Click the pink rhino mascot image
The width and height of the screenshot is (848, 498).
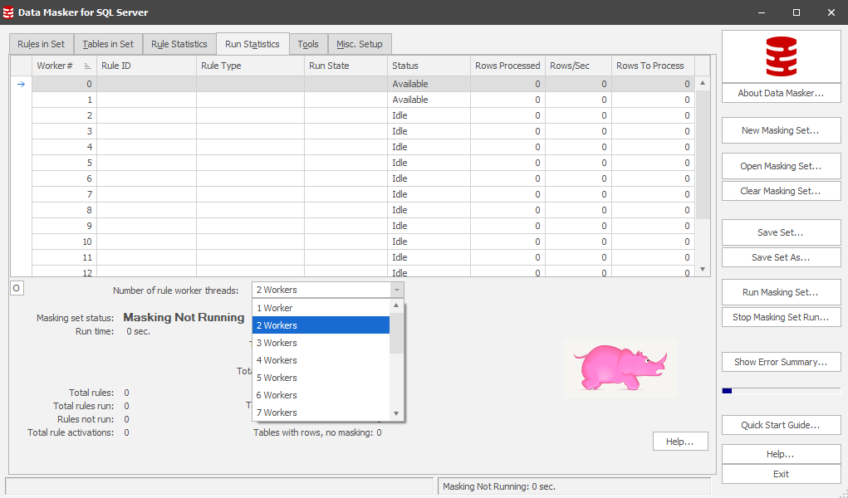[x=620, y=366]
